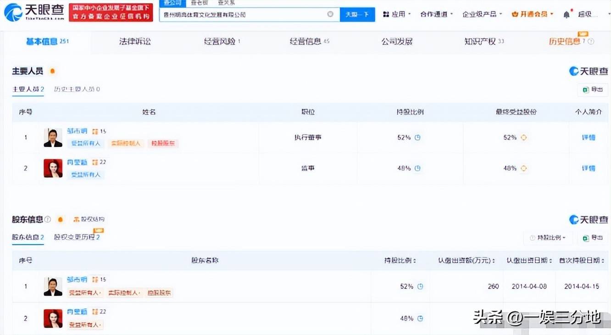611x335 pixels.
Task: Switch to 基本信息 tab
Action: coord(47,42)
